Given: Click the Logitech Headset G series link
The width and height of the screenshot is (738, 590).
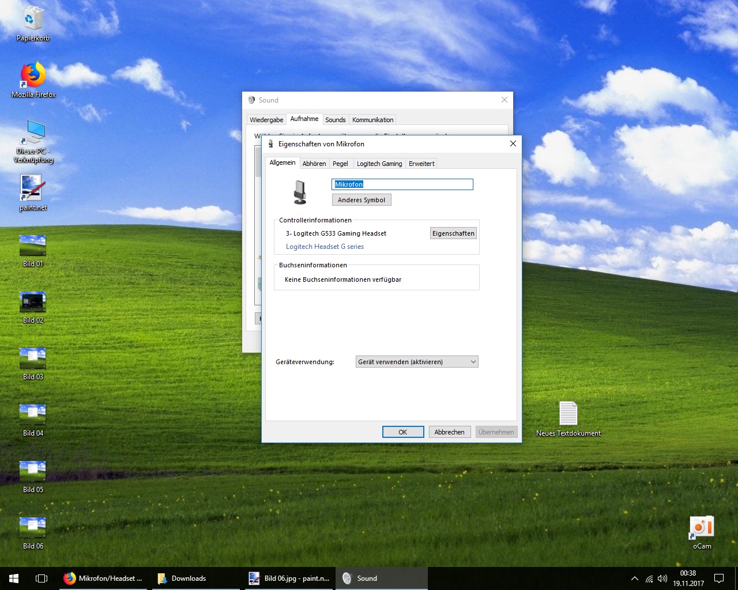Looking at the screenshot, I should click(x=325, y=247).
